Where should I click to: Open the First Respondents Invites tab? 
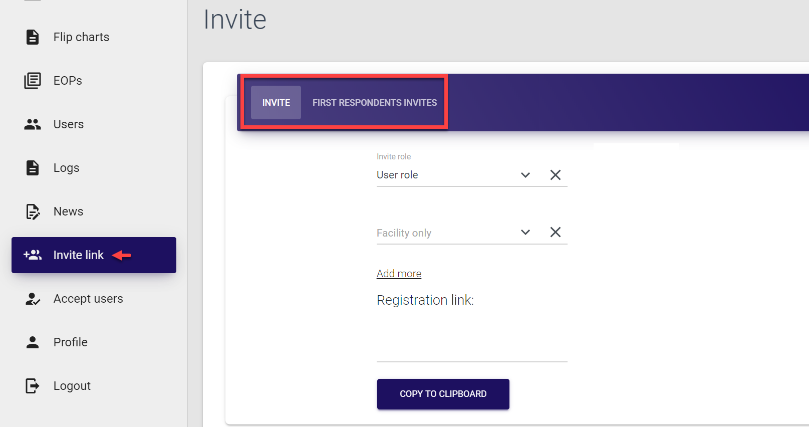[375, 103]
